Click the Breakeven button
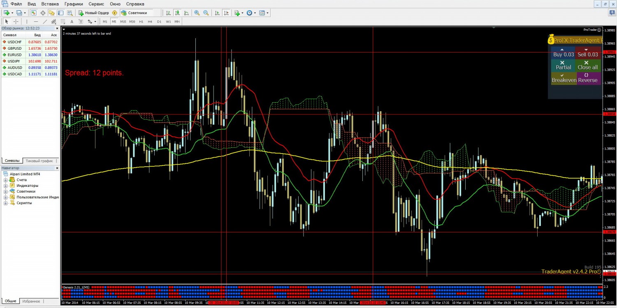The width and height of the screenshot is (617, 308). tap(564, 78)
